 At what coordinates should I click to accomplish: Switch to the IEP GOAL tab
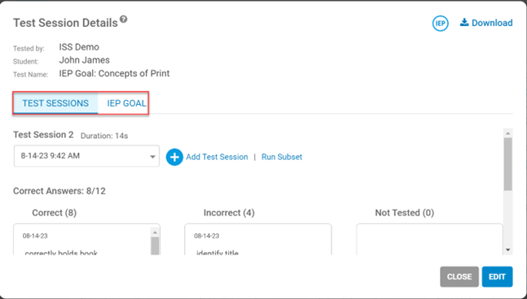point(126,103)
